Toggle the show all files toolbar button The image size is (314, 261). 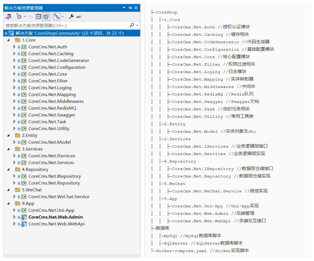[46, 17]
